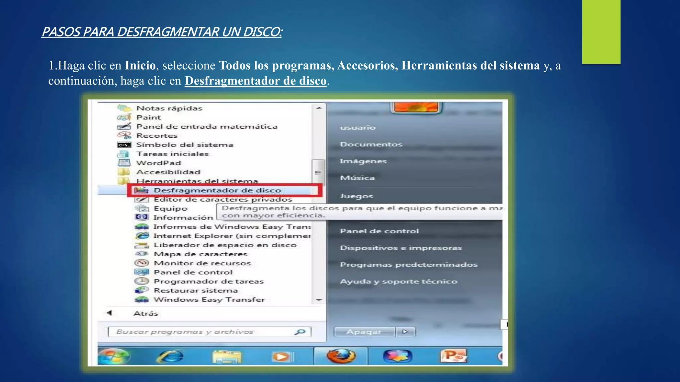This screenshot has width=680, height=382.
Task: Open Recortes scissors icon
Action: point(124,135)
